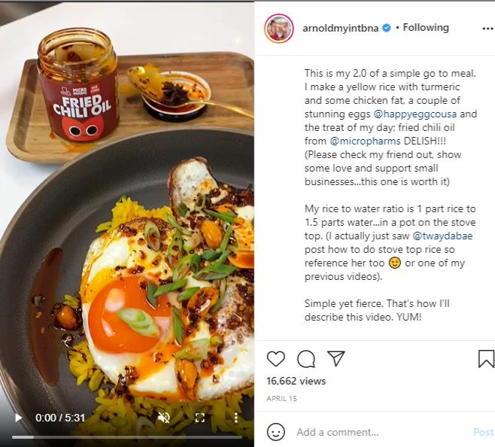Share the post with the paper plane icon
This screenshot has width=495, height=447.
click(336, 359)
